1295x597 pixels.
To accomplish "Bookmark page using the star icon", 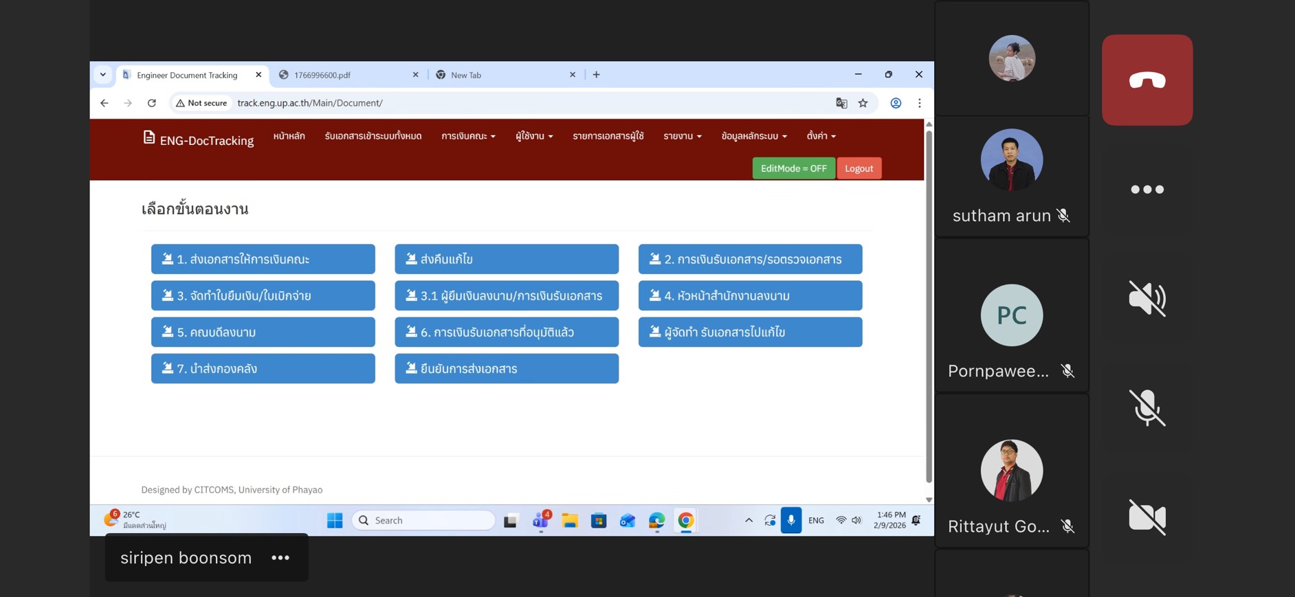I will pos(863,103).
